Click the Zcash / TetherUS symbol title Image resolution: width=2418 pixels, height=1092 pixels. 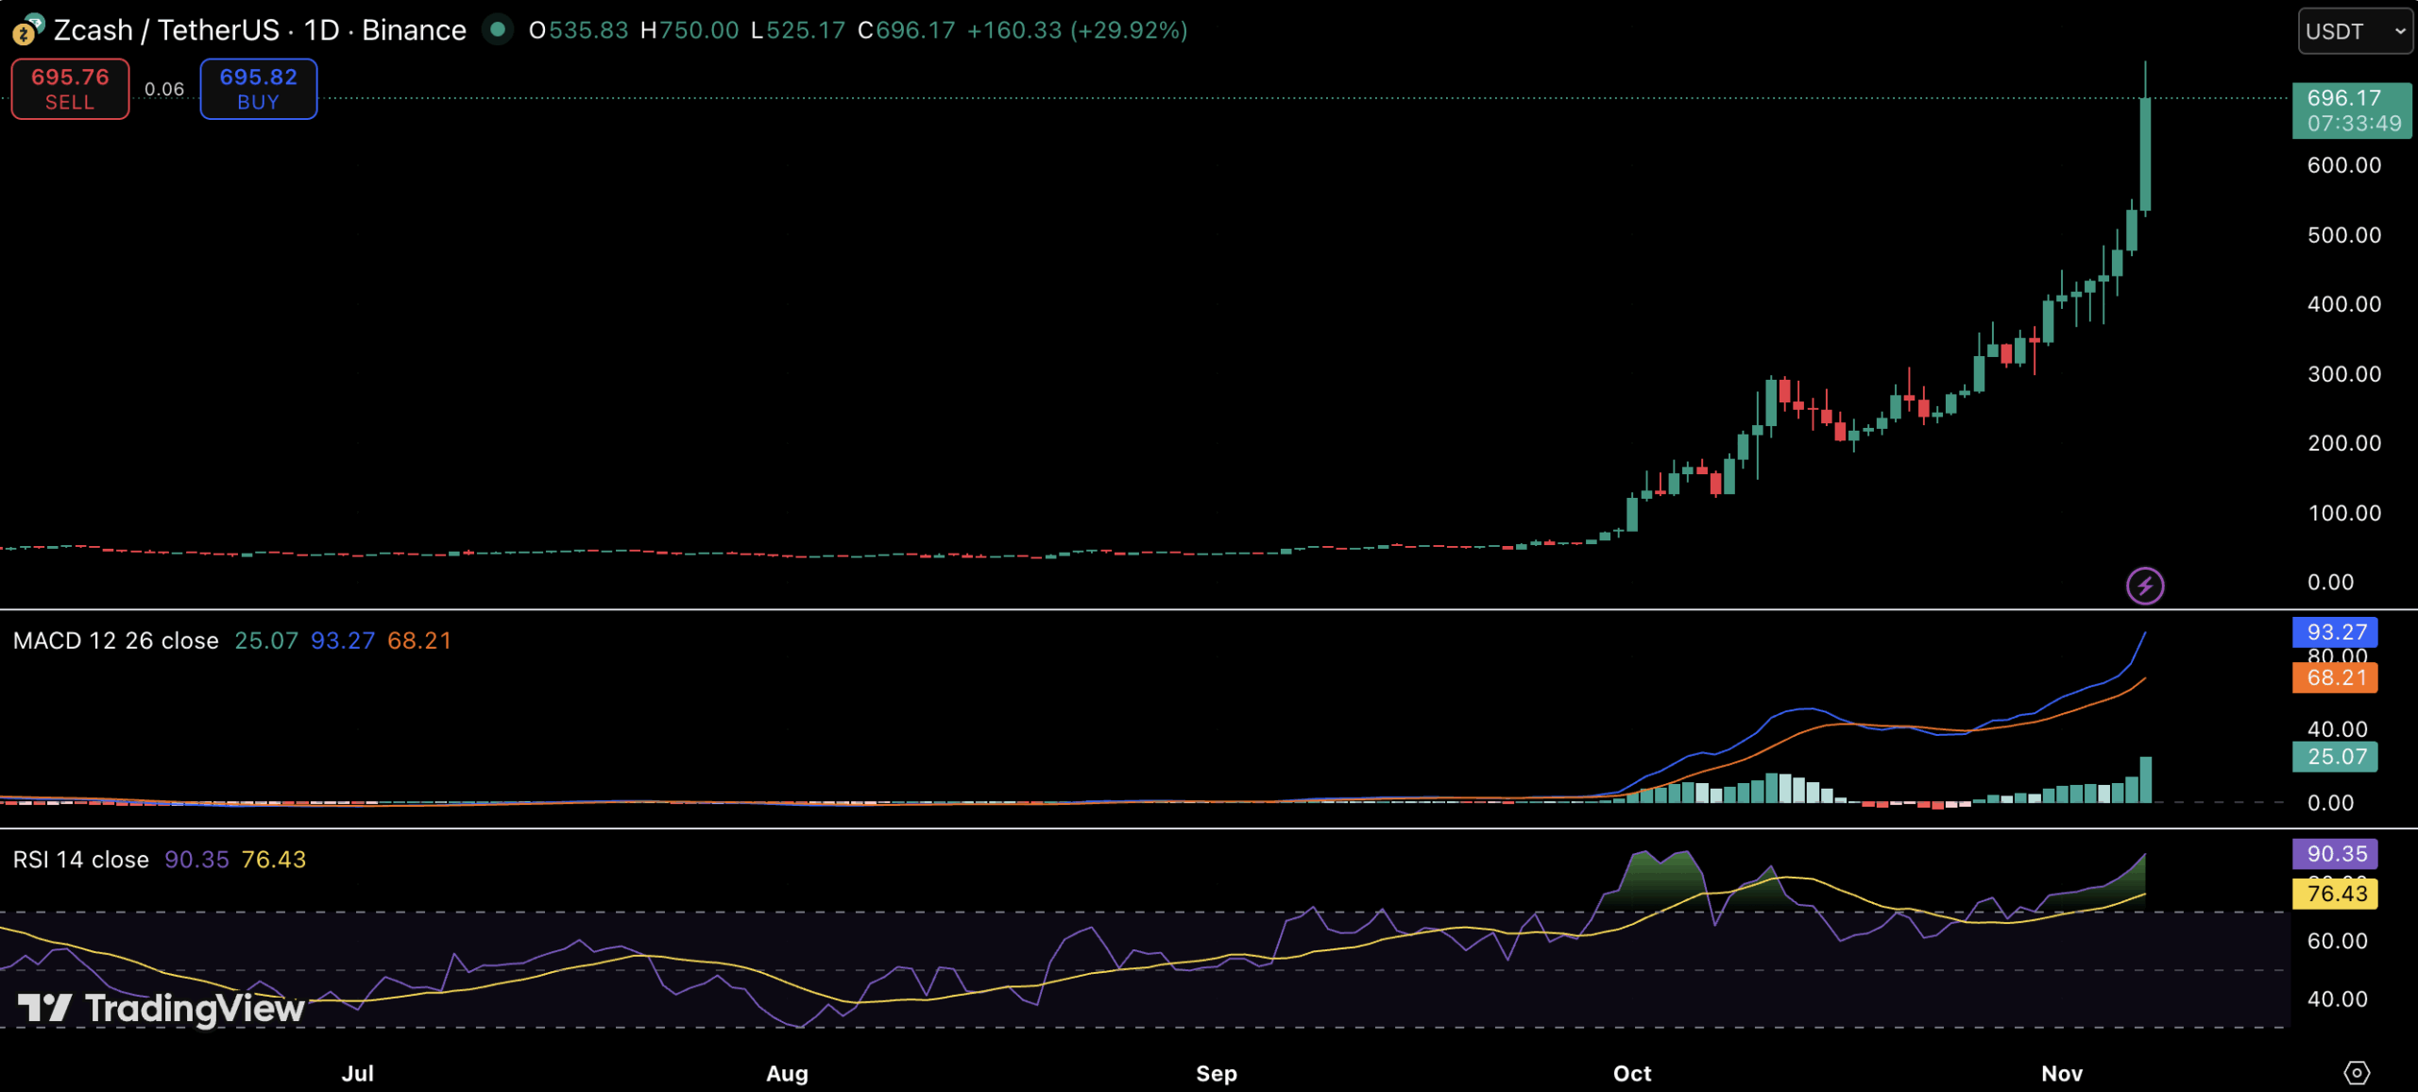[x=166, y=30]
